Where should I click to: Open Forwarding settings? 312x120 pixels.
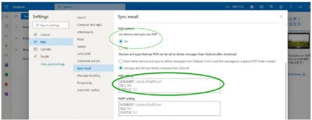tap(84, 83)
